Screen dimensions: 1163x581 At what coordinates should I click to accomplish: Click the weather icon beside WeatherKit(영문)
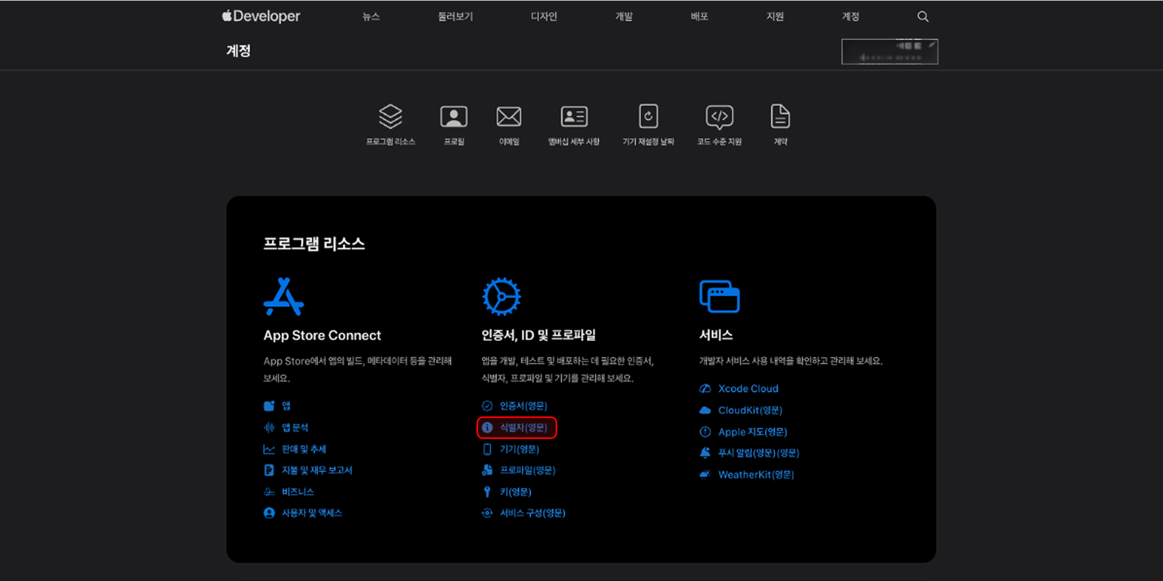click(x=705, y=474)
